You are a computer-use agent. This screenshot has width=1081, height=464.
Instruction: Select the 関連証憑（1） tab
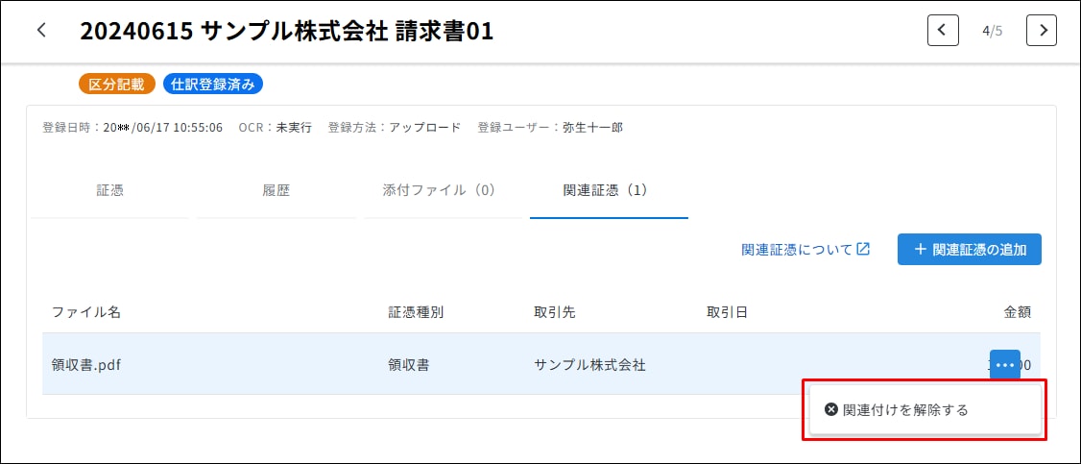point(609,191)
